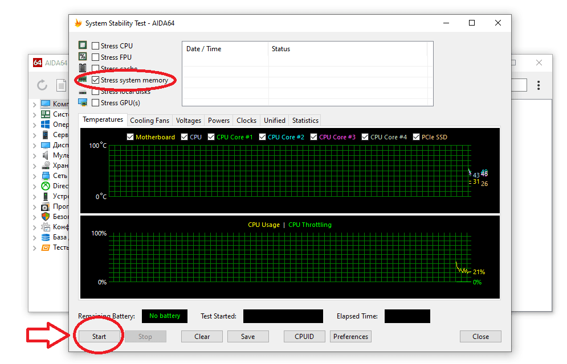Click the Stress FPU percent icon

(83, 56)
